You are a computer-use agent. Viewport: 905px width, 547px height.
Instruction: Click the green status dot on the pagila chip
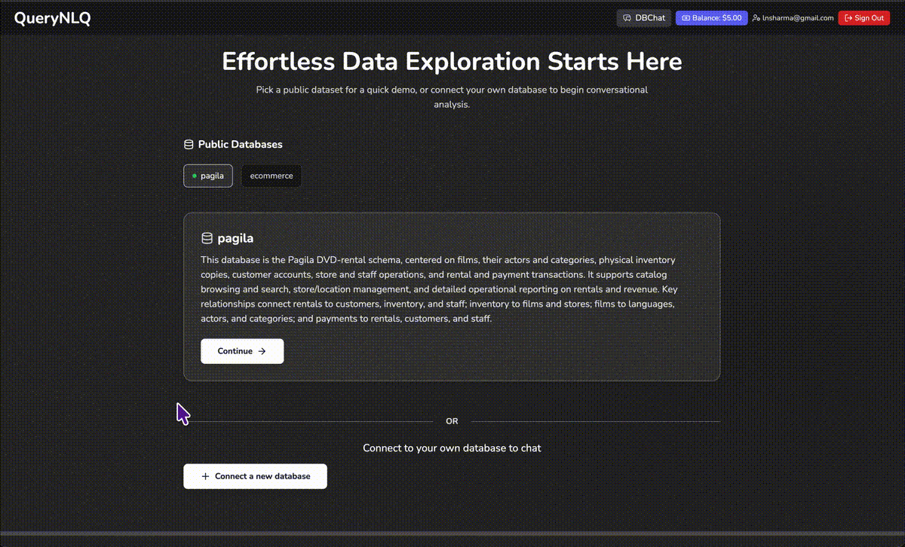[195, 176]
